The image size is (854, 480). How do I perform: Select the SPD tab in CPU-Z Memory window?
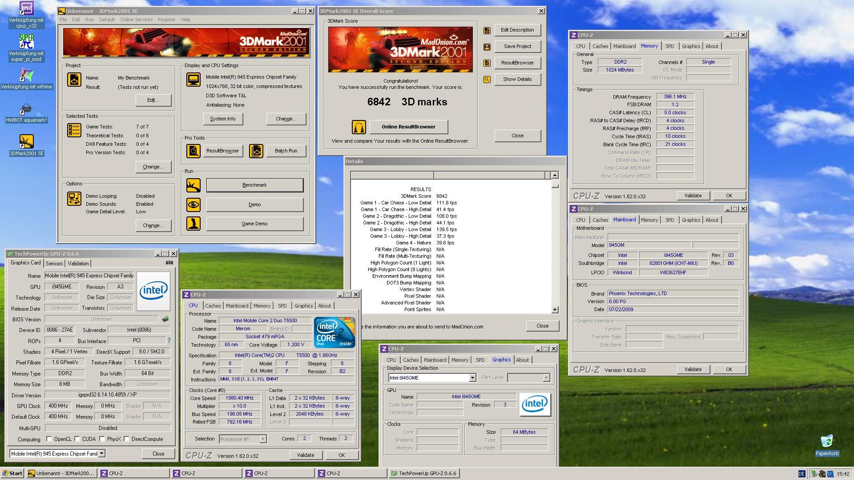click(x=670, y=46)
